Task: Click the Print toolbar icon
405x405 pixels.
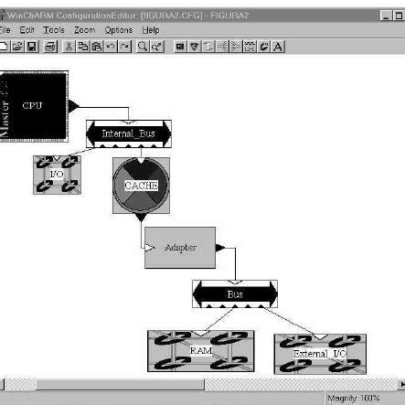Action: tap(50, 47)
